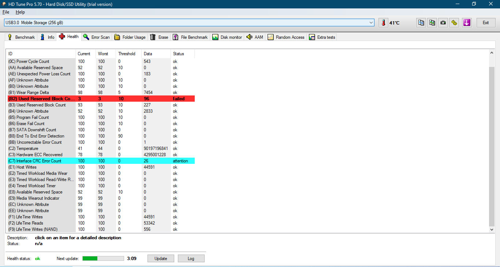500x267 pixels.
Task: Select the (B4) Unknown Attribute row
Action: click(101, 111)
